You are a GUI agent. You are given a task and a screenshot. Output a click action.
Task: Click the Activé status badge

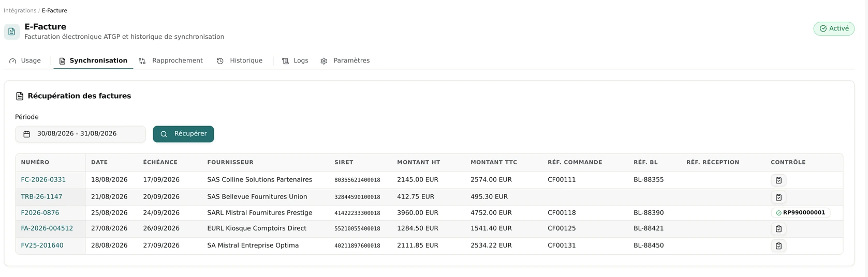click(833, 29)
